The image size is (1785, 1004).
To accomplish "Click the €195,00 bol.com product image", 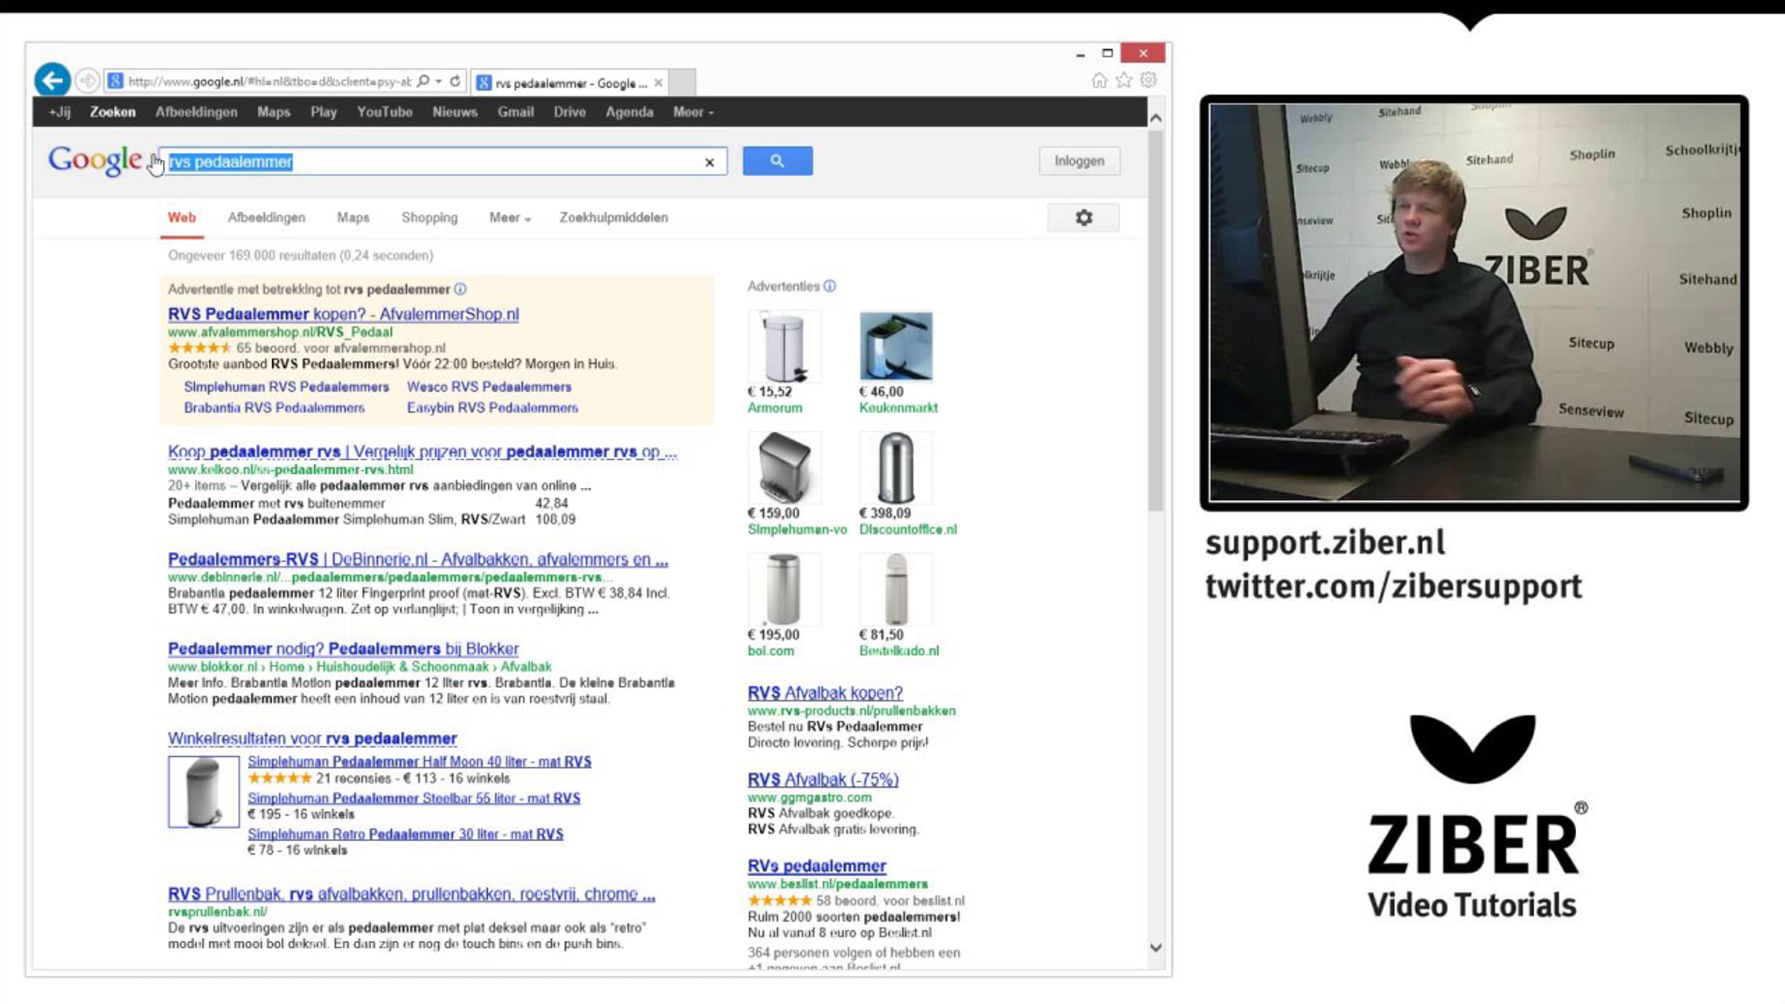I will tap(784, 590).
